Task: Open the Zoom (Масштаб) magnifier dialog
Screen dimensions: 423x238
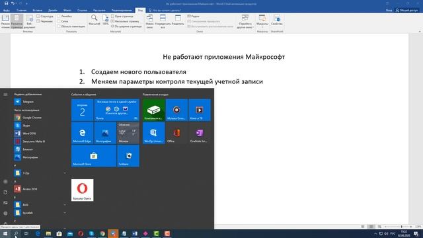Action: pyautogui.click(x=94, y=20)
